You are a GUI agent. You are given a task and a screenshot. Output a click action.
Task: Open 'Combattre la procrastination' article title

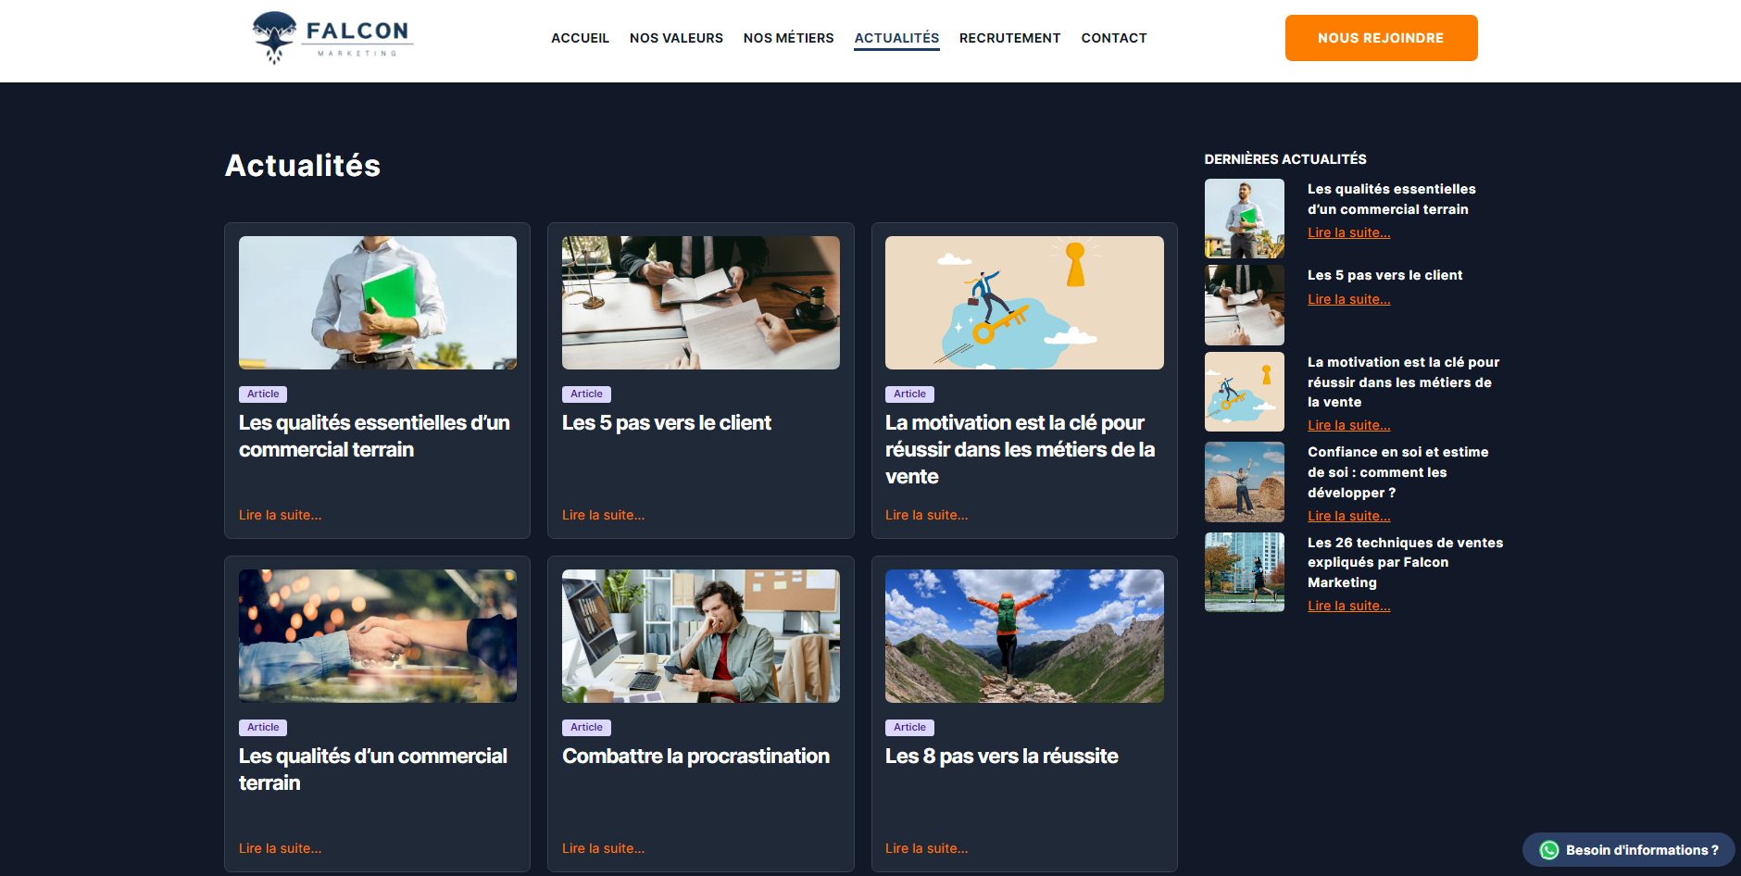click(695, 757)
